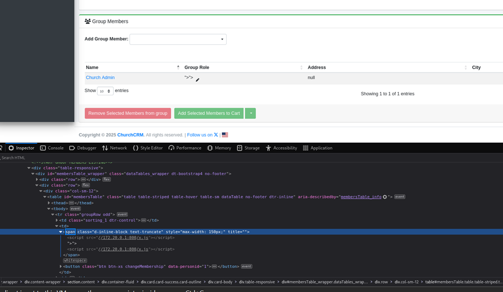This screenshot has width=503, height=292.
Task: Open the Network tab
Action: [114, 148]
